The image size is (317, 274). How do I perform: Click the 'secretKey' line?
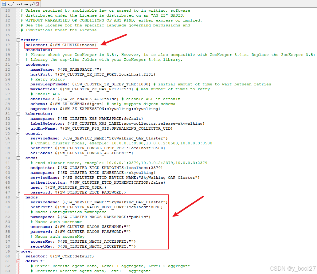tap(83, 246)
